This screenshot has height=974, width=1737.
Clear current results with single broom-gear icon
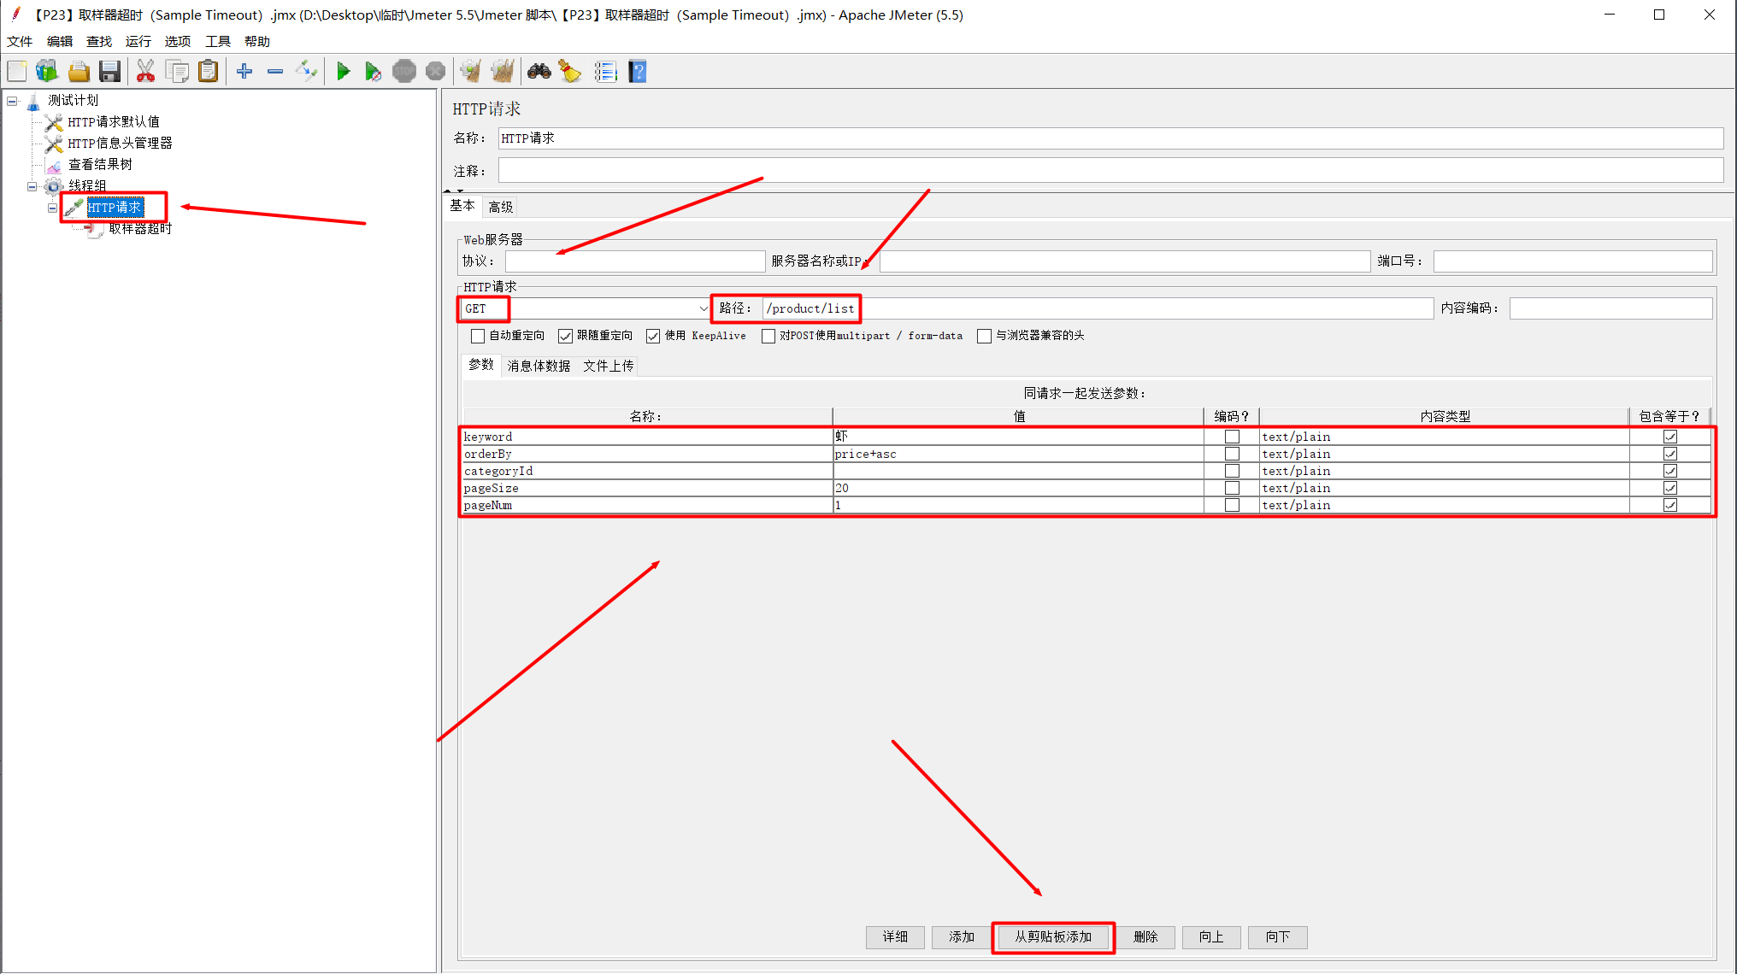(470, 72)
